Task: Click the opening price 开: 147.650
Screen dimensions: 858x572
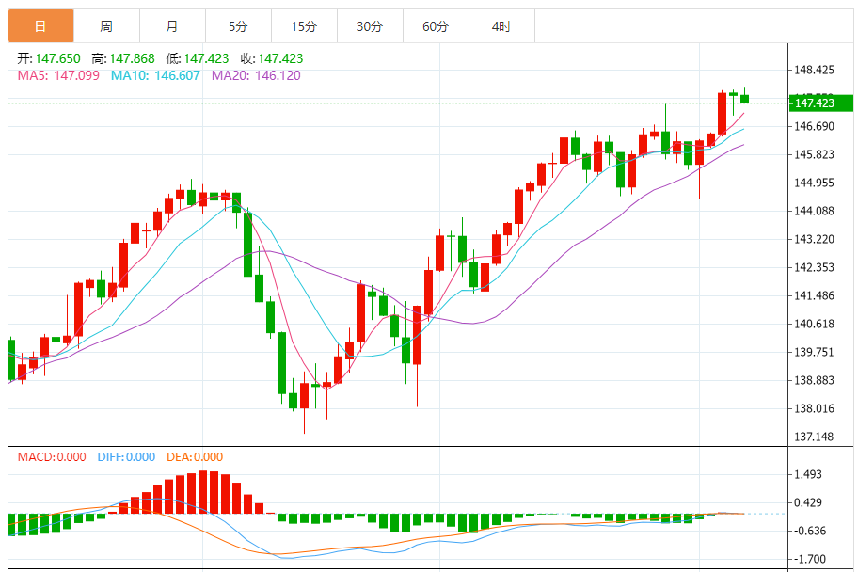Action: [49, 58]
